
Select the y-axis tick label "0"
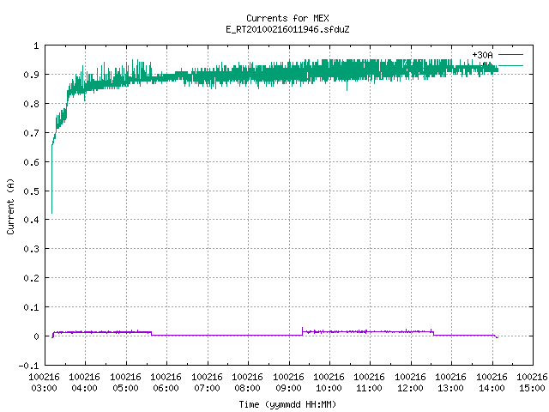pos(36,336)
